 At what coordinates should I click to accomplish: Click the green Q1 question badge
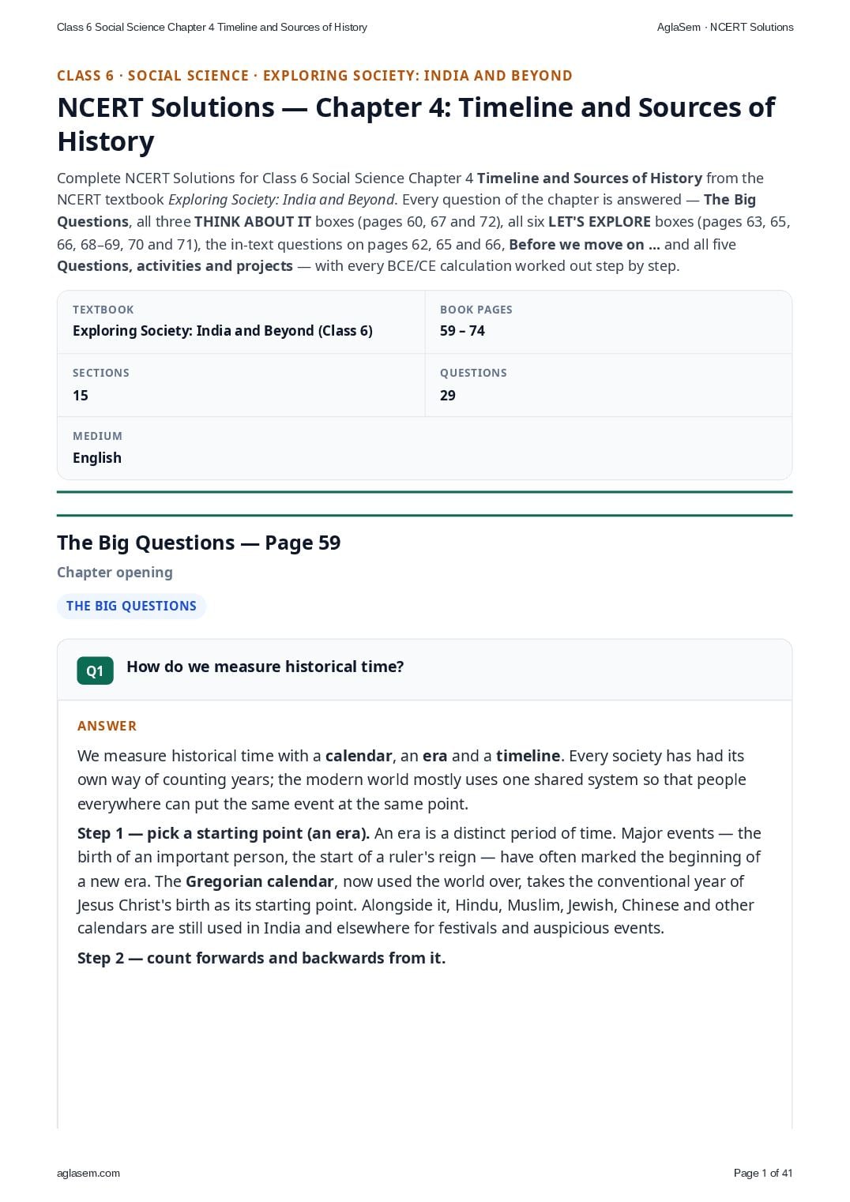point(95,670)
